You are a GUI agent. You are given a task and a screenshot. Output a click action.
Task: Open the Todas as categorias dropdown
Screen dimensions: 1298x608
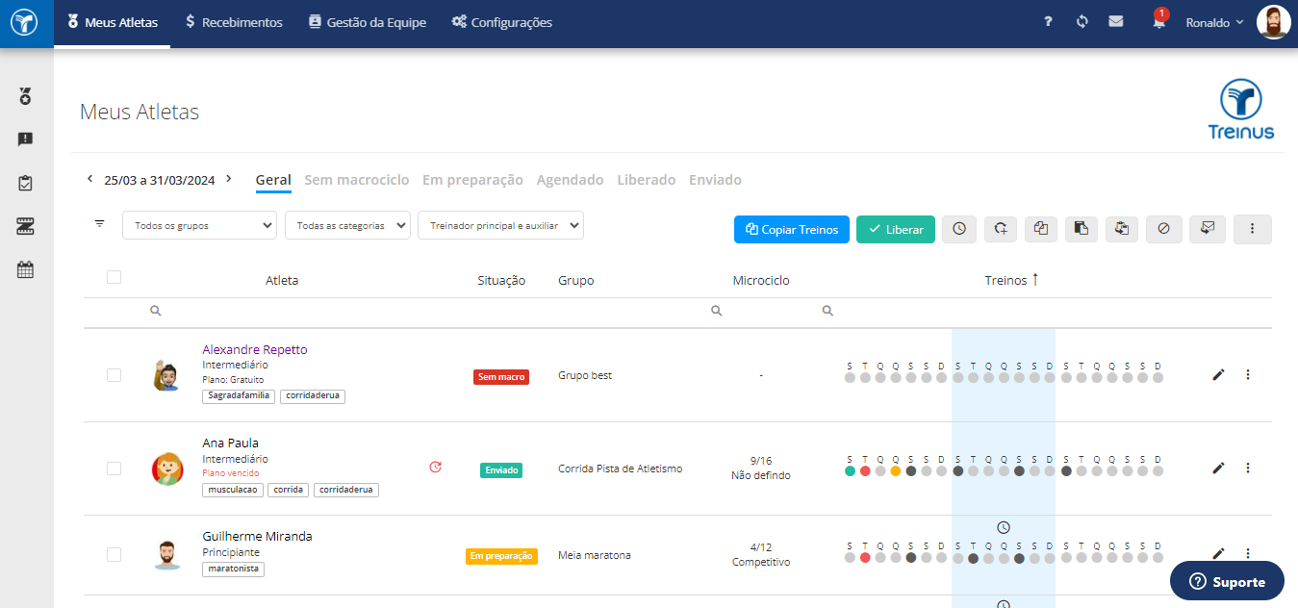[347, 225]
